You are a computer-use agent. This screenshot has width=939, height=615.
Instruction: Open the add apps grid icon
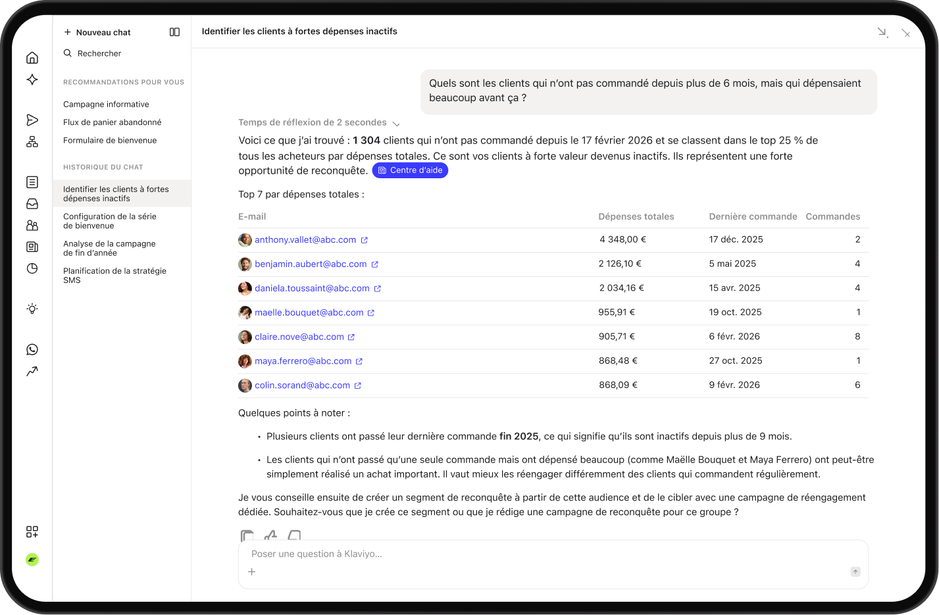pyautogui.click(x=32, y=531)
